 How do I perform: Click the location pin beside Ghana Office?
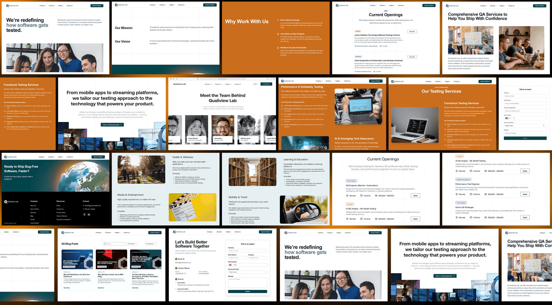point(176,283)
